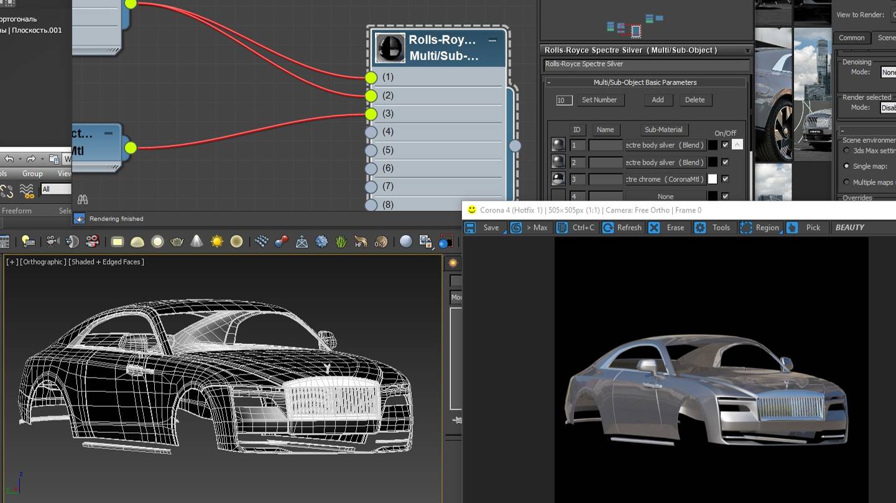Viewport: 896px width, 503px height.
Task: Click the sub-material count field showing 10
Action: tap(564, 100)
